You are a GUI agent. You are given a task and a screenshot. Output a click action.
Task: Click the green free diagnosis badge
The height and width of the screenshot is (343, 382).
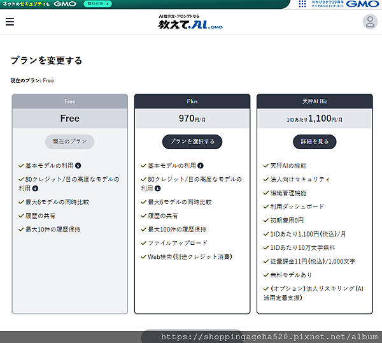(x=97, y=4)
